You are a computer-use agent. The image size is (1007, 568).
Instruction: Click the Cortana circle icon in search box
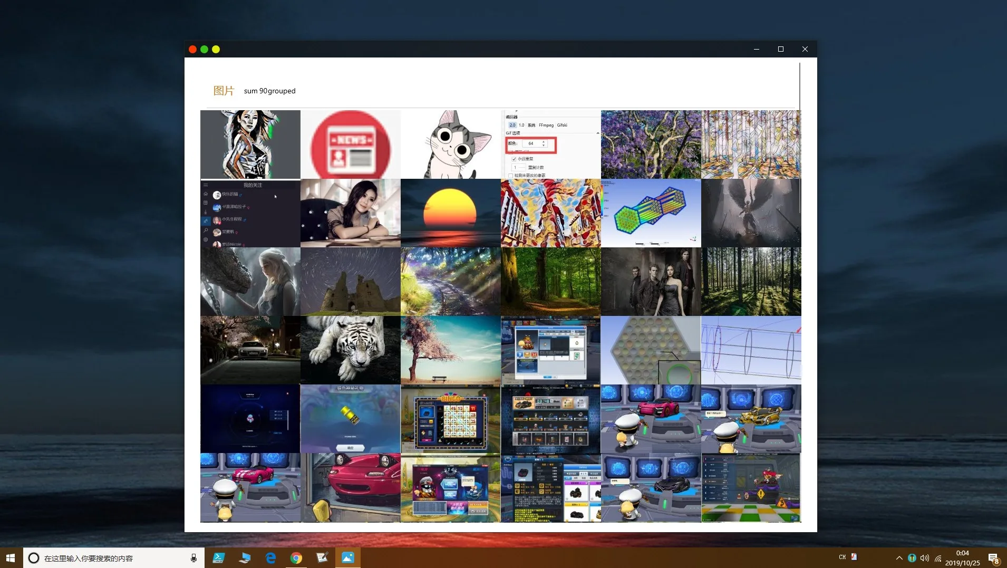pyautogui.click(x=34, y=558)
